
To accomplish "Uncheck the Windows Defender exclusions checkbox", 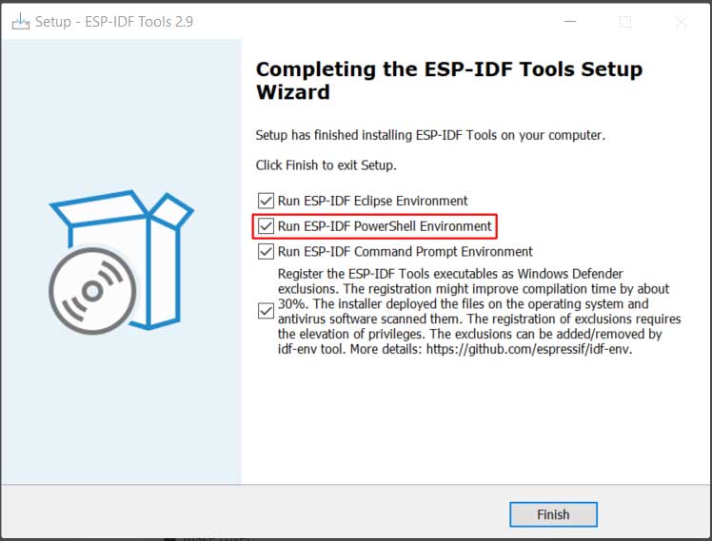I will (266, 311).
